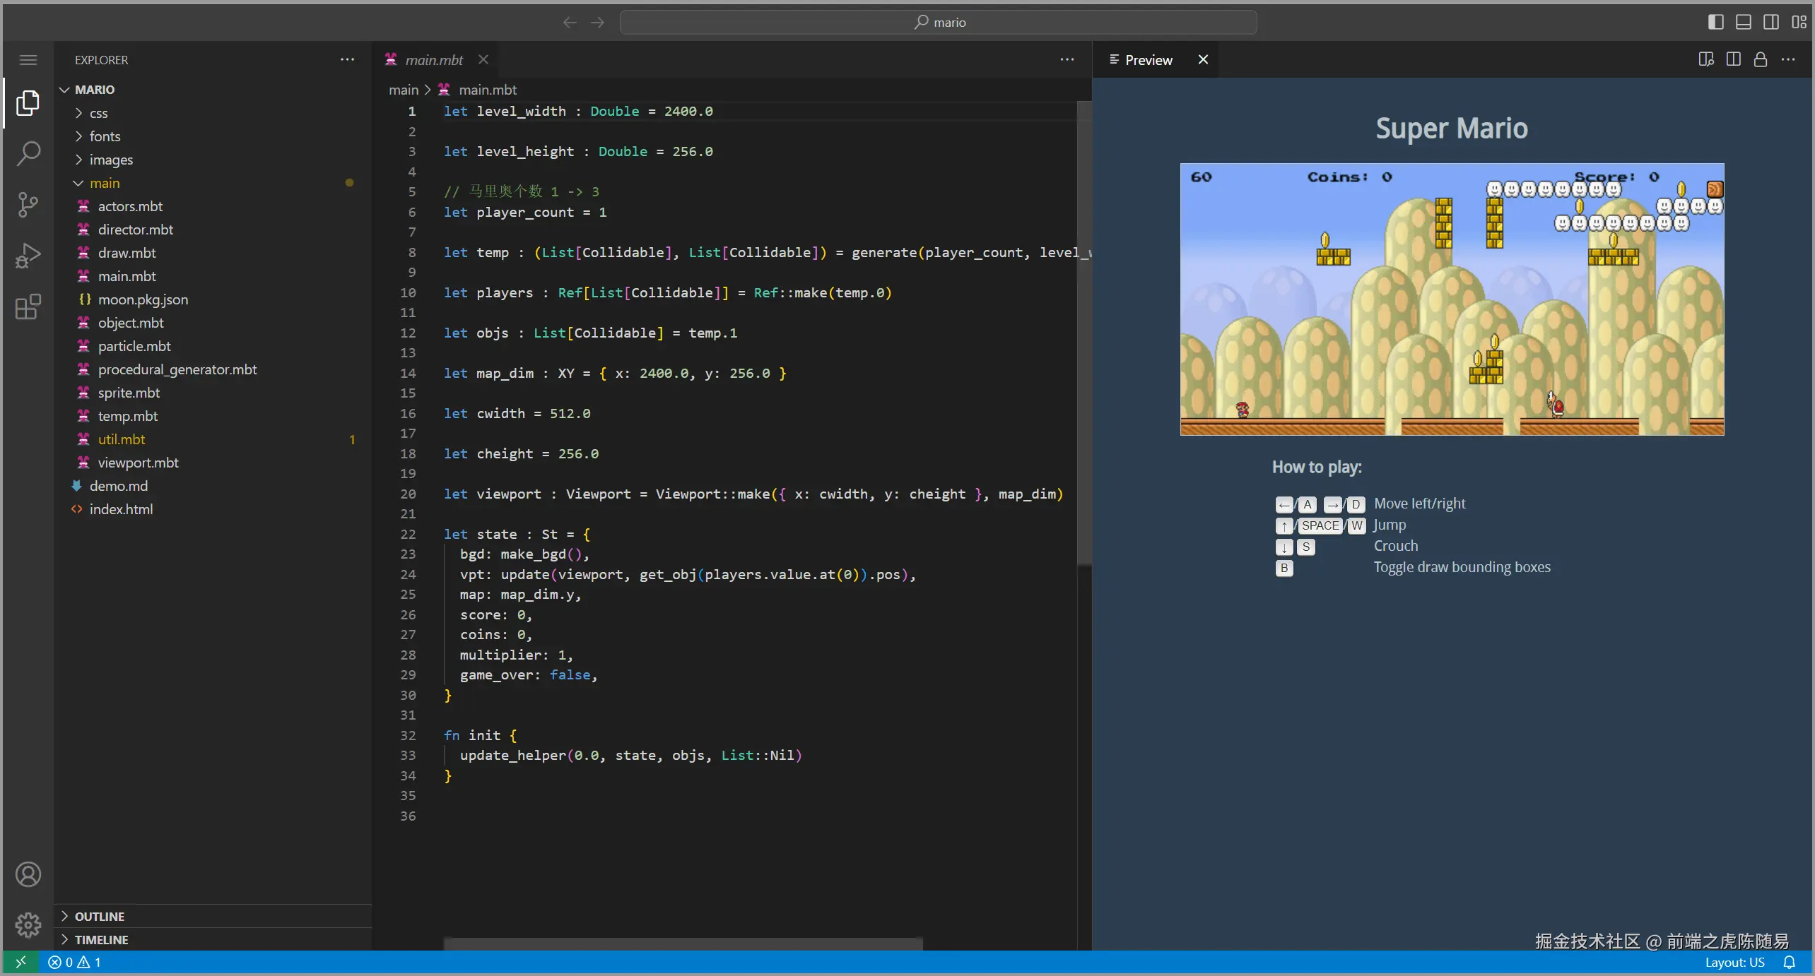Switch to the Preview tab
The width and height of the screenshot is (1815, 976).
pos(1149,60)
